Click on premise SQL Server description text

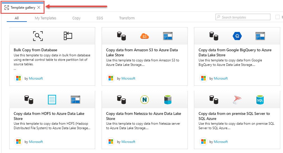237,126
